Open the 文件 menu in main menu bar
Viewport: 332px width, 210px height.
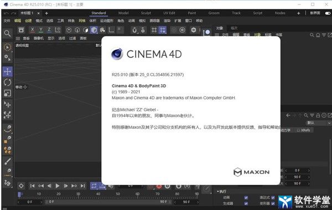coord(7,20)
